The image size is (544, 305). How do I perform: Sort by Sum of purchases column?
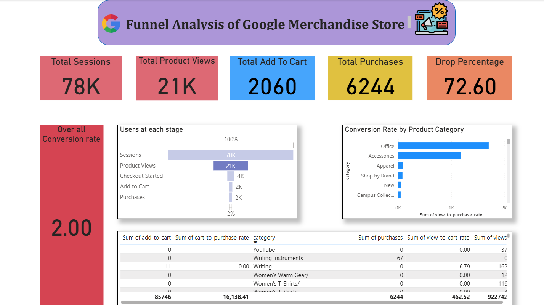pyautogui.click(x=380, y=238)
